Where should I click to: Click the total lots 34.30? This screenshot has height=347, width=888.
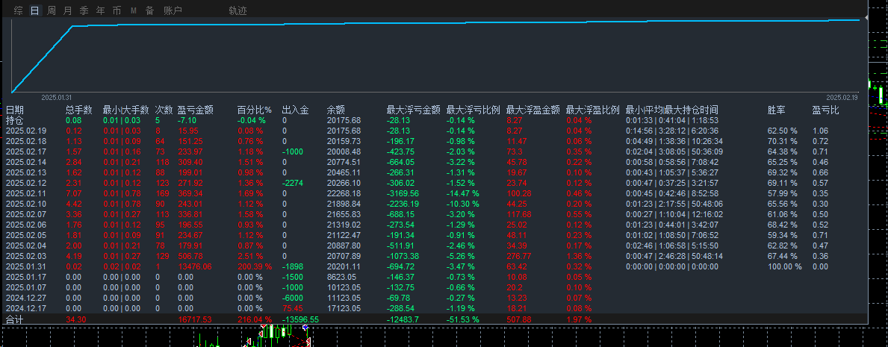75,319
